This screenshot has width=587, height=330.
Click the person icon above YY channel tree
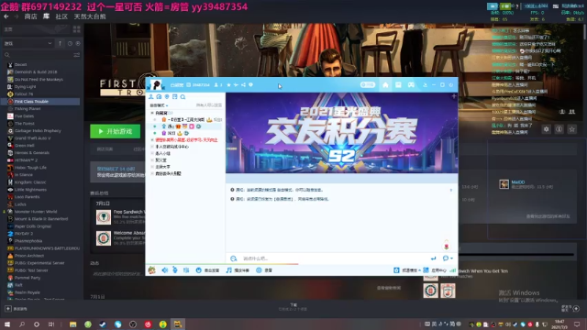151,97
